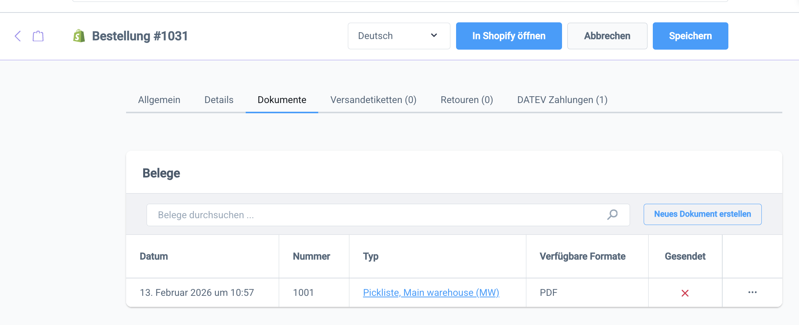Switch to the Allgemein tab

(x=159, y=100)
